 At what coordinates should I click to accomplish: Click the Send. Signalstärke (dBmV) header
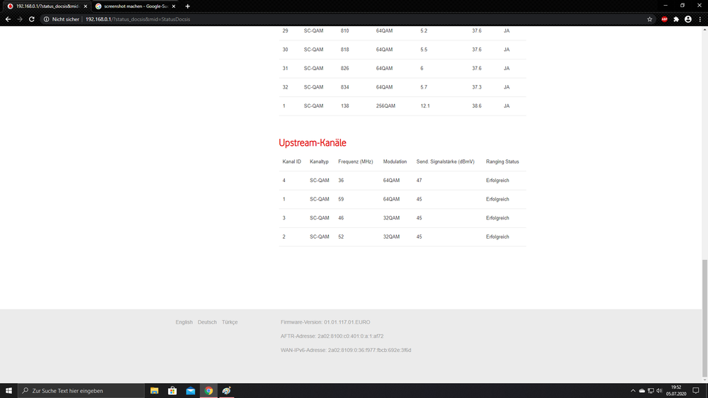point(445,161)
